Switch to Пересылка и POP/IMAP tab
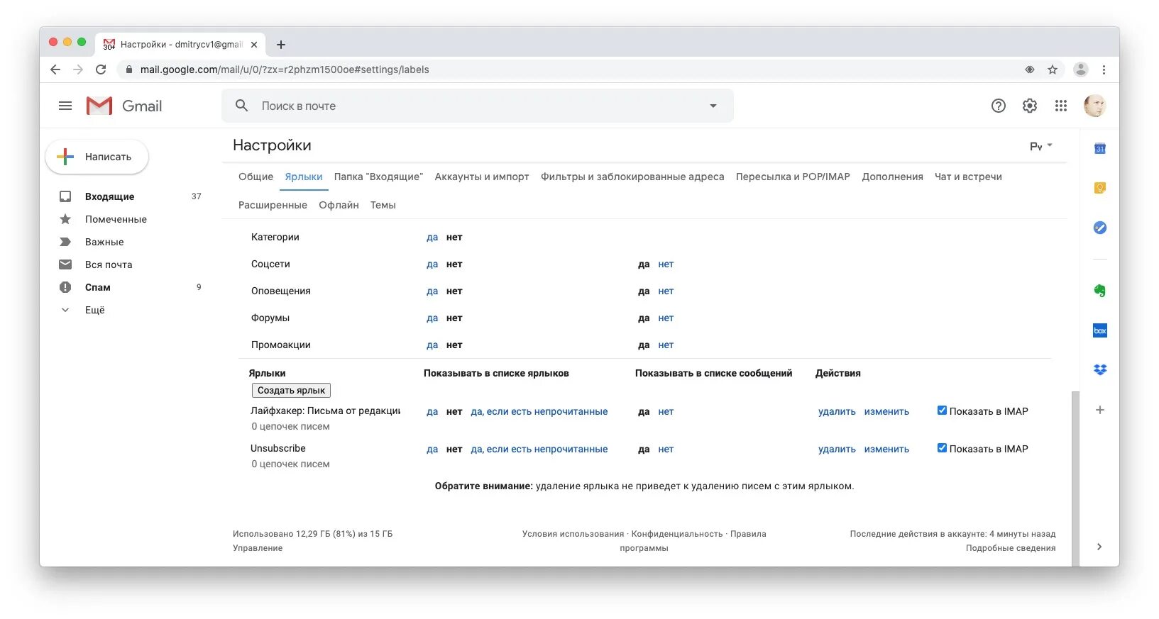Viewport: 1159px width, 619px height. [x=793, y=177]
